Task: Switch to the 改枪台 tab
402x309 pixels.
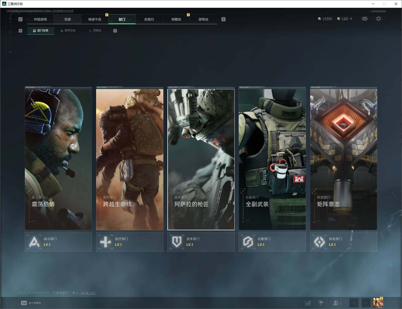Action: coord(203,19)
